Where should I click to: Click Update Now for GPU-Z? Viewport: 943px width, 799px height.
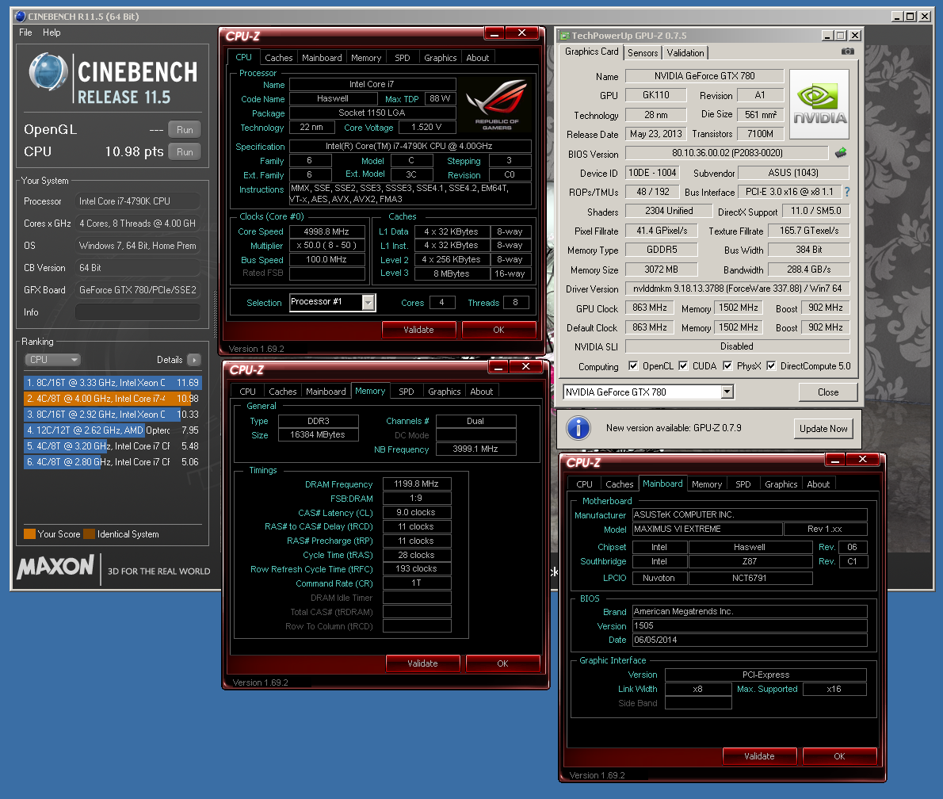click(x=823, y=428)
